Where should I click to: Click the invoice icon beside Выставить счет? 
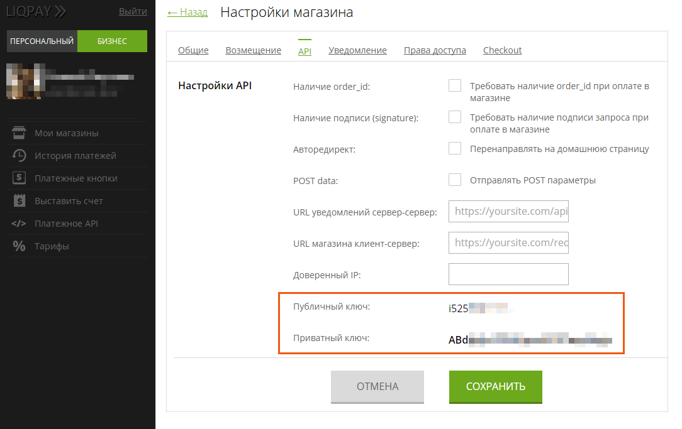pyautogui.click(x=19, y=200)
